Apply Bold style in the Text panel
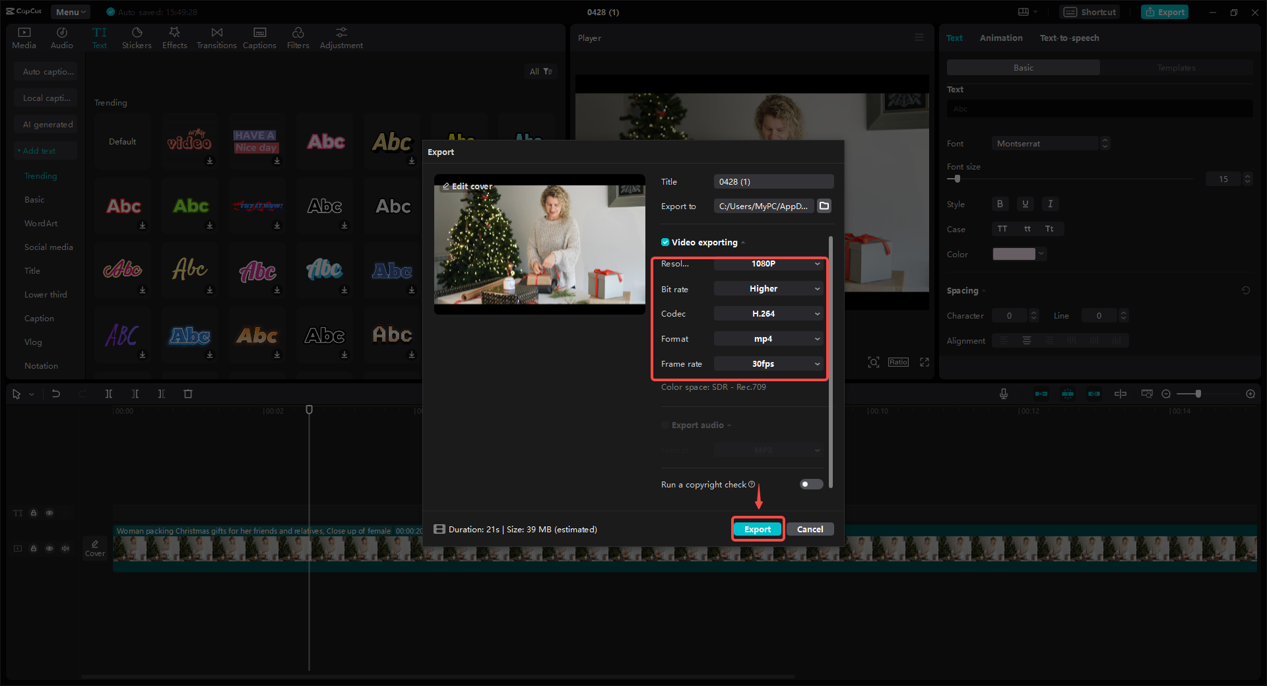 tap(1000, 204)
